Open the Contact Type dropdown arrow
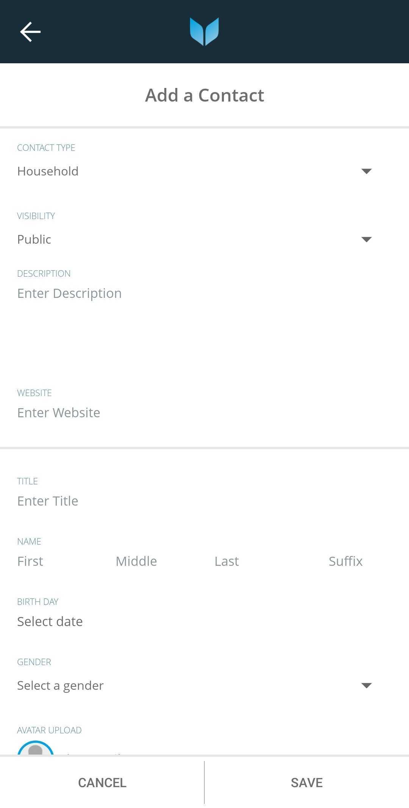 click(366, 171)
